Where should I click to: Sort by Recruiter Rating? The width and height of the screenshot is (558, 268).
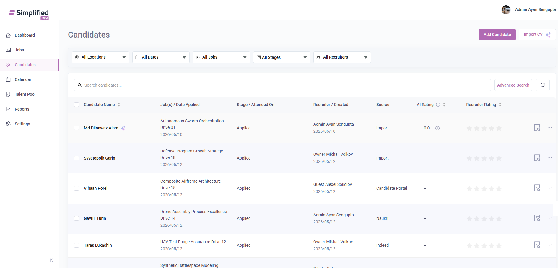pos(500,105)
